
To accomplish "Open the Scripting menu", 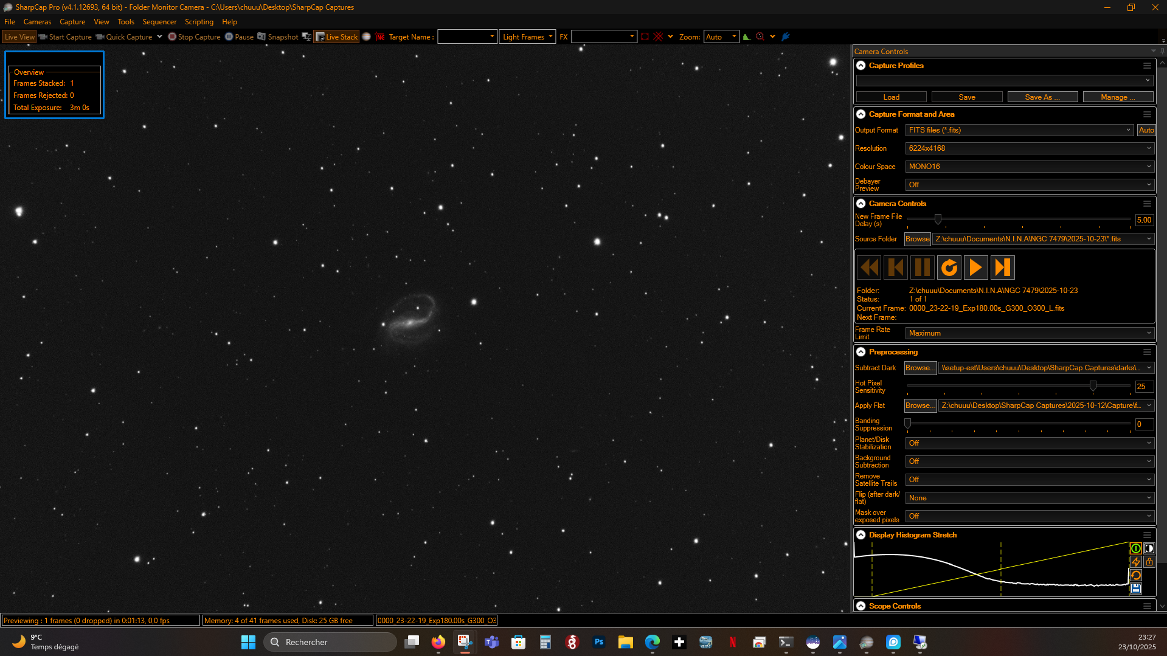I will [x=199, y=22].
